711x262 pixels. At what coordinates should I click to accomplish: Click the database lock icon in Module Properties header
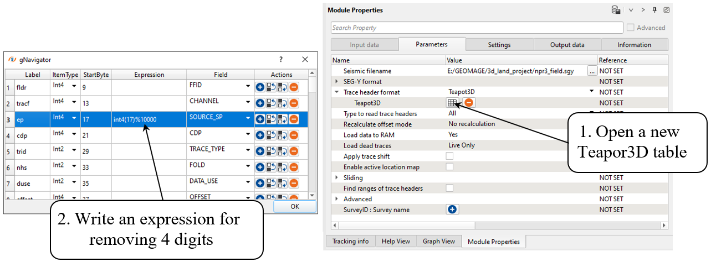click(x=616, y=10)
